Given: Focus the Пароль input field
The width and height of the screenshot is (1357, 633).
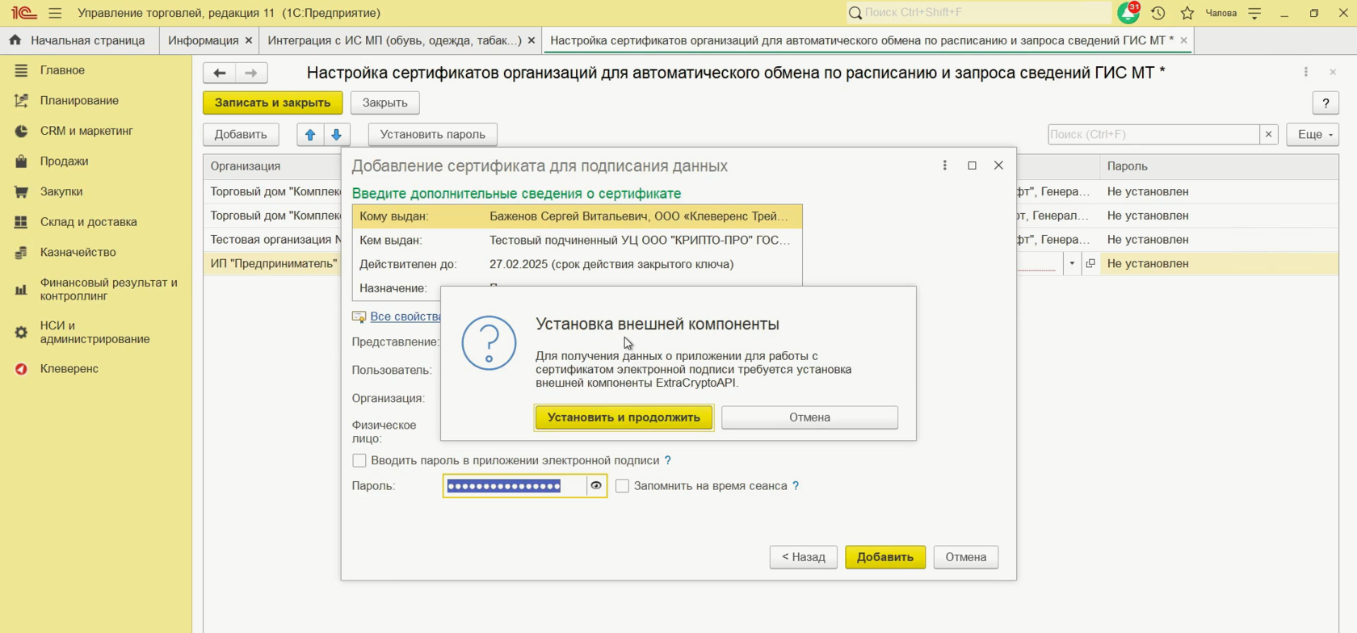Looking at the screenshot, I should point(515,486).
